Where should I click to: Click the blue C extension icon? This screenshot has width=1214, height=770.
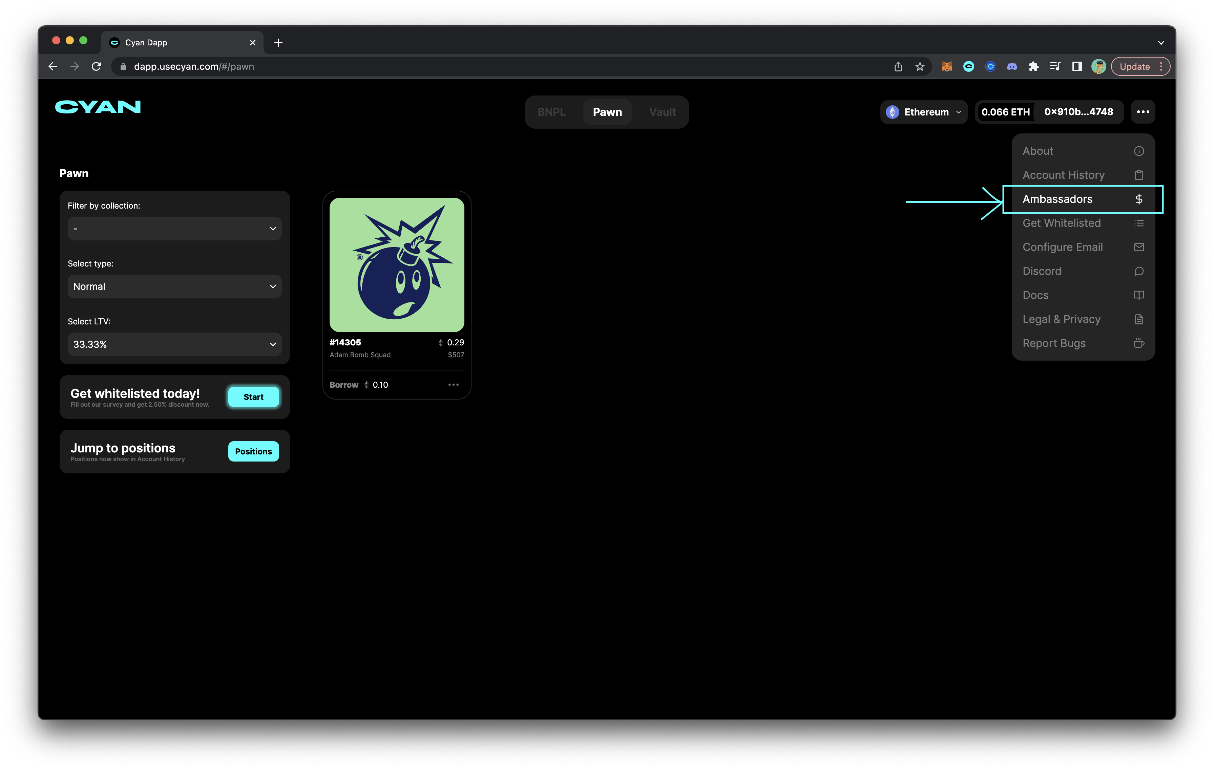[x=990, y=66]
